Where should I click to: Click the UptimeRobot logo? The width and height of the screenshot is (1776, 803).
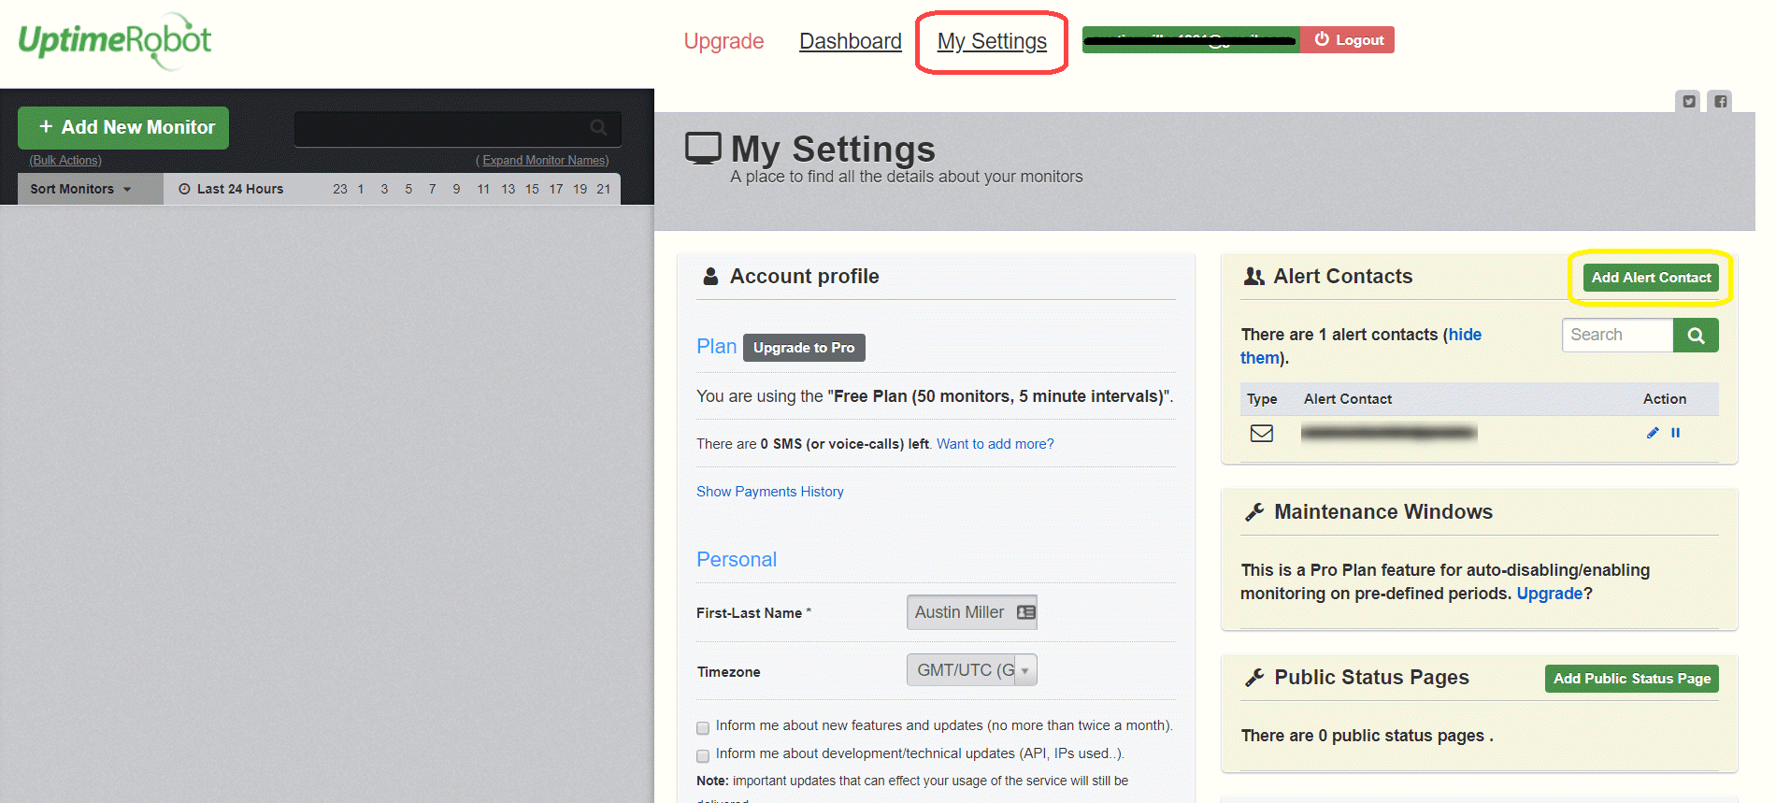tap(115, 41)
